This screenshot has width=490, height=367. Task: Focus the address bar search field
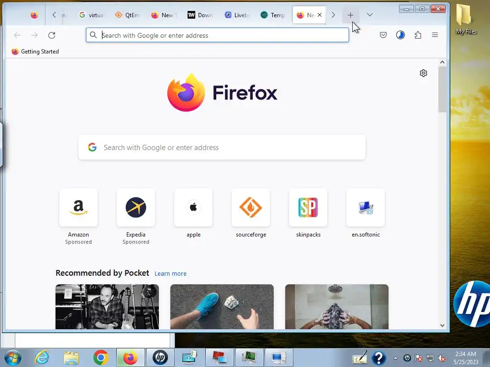click(x=218, y=35)
